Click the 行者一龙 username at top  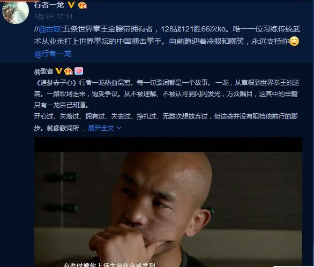[49, 5]
